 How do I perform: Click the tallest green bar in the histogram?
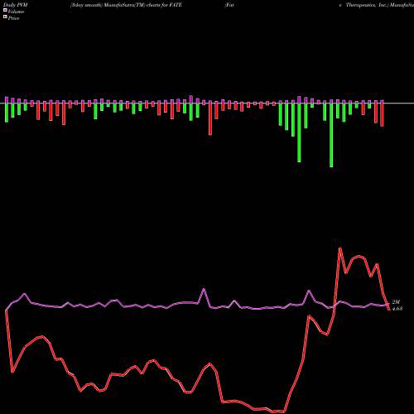331,135
